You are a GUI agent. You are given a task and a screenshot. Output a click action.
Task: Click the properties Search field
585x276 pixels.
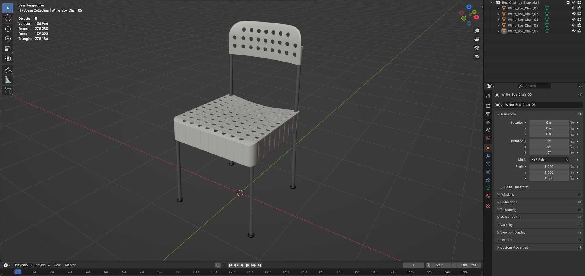(535, 86)
